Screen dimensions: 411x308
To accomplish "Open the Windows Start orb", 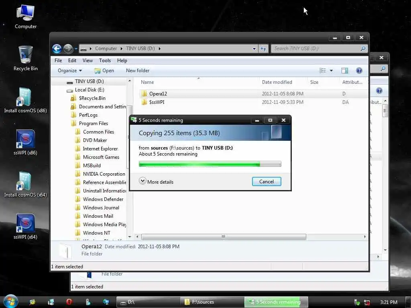I will point(10,301).
